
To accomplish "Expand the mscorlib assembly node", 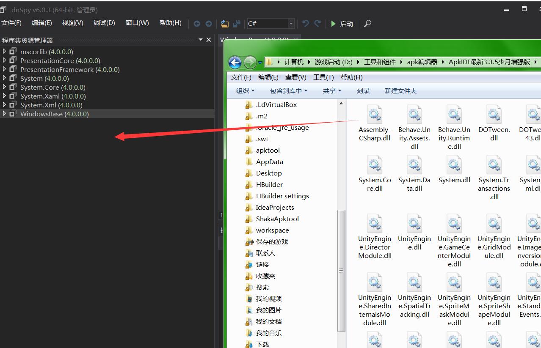I will (4, 52).
